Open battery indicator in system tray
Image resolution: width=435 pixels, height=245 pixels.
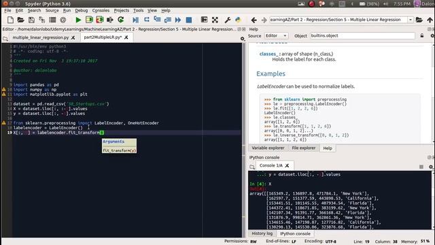pyautogui.click(x=369, y=4)
